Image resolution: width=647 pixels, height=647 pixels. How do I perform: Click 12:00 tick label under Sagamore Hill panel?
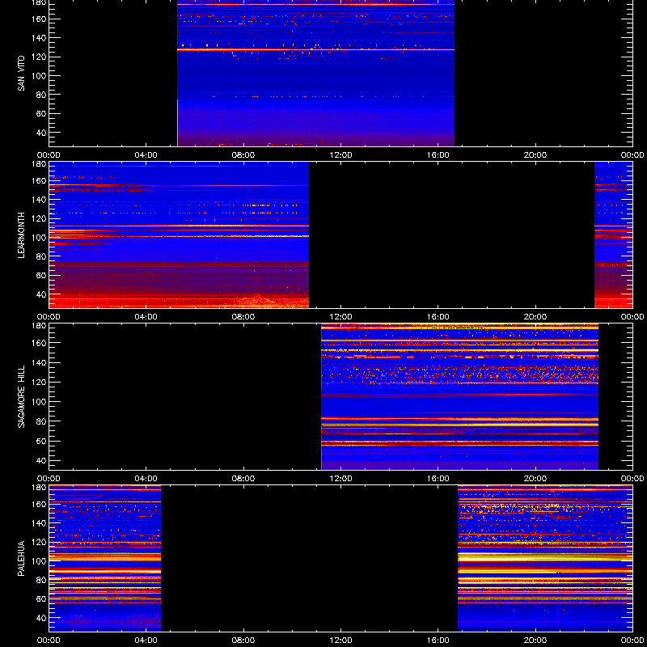click(340, 479)
